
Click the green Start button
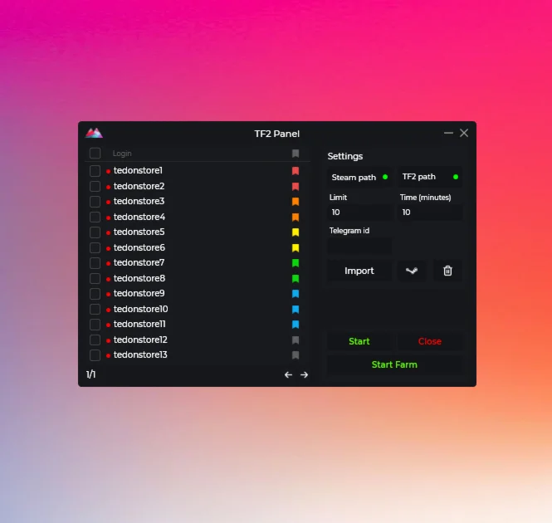click(x=359, y=341)
